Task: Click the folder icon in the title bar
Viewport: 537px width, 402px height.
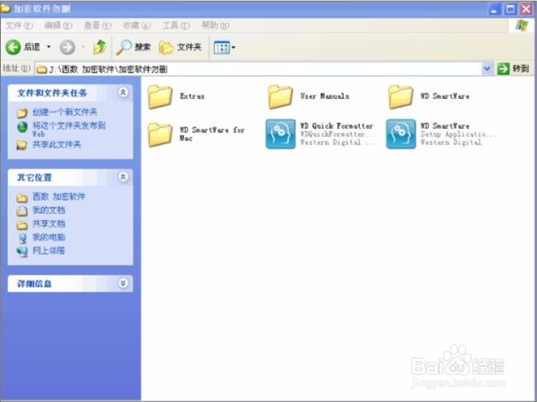Action: (x=5, y=8)
